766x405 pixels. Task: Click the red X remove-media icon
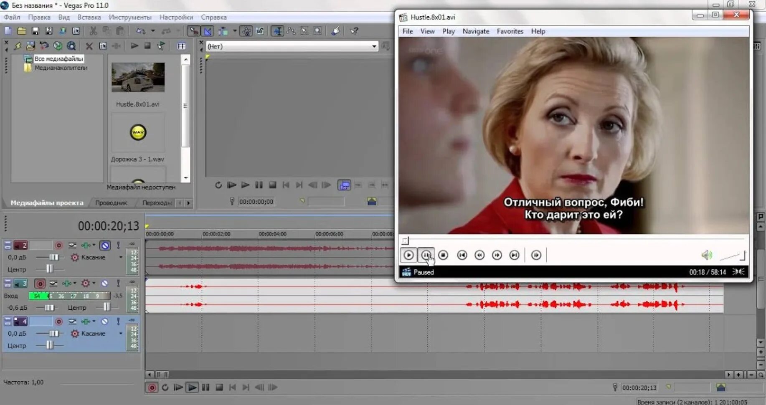(x=89, y=46)
